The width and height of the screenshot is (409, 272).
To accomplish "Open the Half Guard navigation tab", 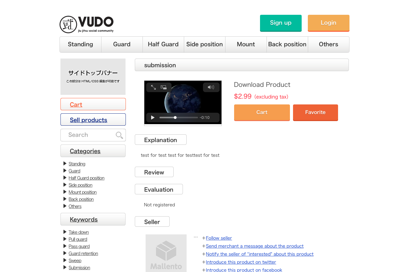I will (x=163, y=44).
